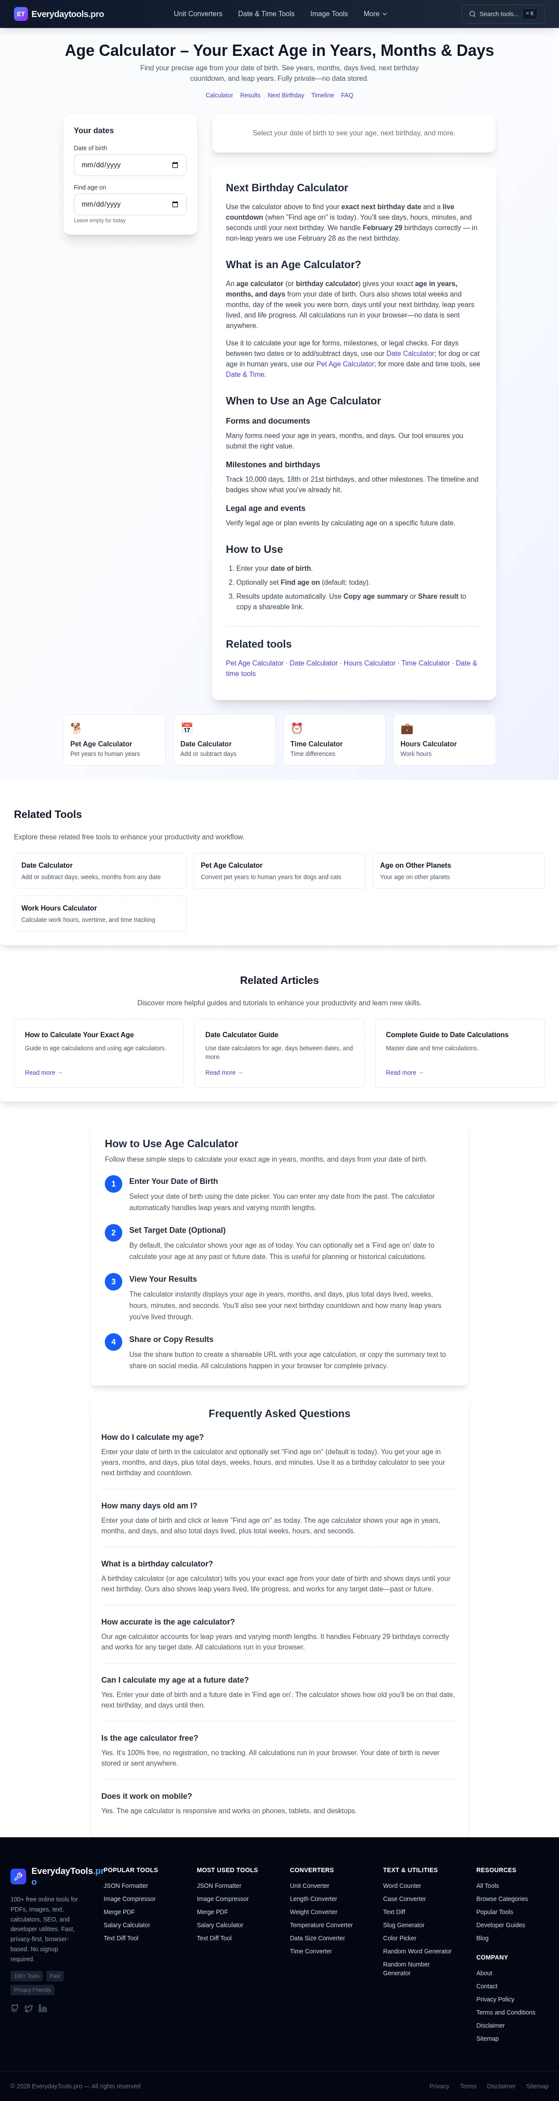Viewport: 559px width, 2101px height.
Task: Open calendar picker for Find age on
Action: coord(175,205)
